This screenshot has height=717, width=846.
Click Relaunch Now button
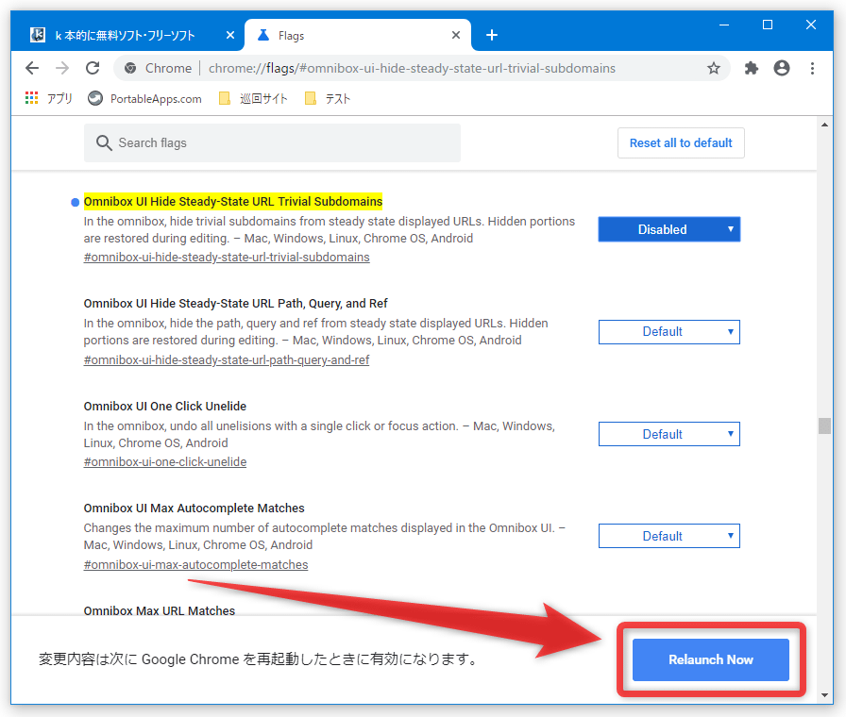(x=711, y=659)
